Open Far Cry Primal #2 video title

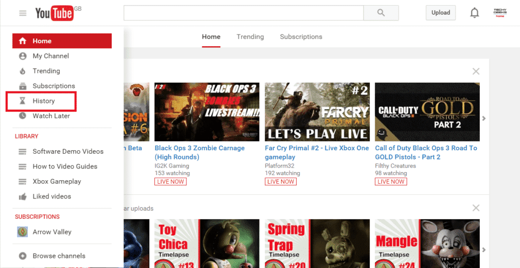point(317,152)
